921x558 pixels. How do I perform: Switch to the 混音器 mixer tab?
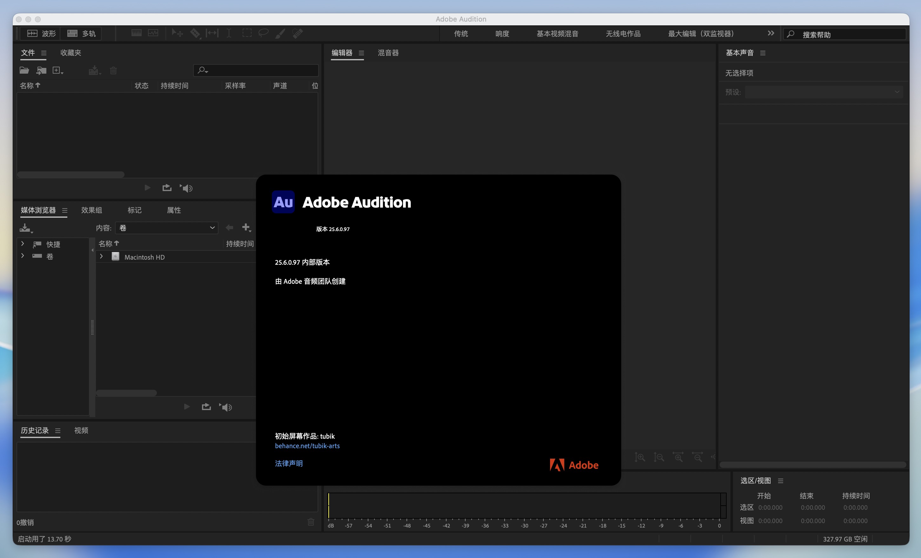coord(387,53)
